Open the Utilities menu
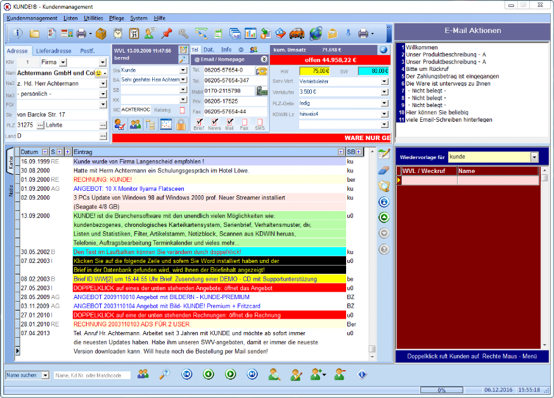 (93, 18)
